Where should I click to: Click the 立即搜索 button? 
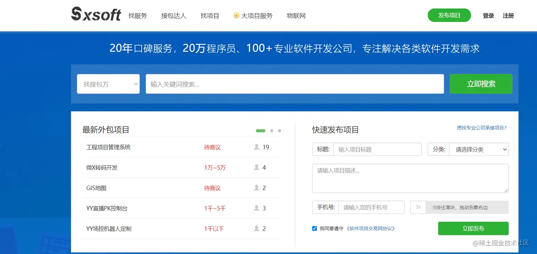pos(481,84)
